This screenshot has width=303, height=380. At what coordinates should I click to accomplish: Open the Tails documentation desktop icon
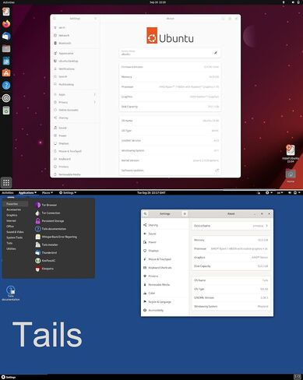coord(11,294)
